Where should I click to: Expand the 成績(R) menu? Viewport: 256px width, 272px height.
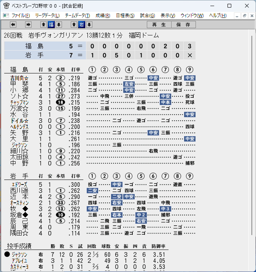(x=103, y=16)
